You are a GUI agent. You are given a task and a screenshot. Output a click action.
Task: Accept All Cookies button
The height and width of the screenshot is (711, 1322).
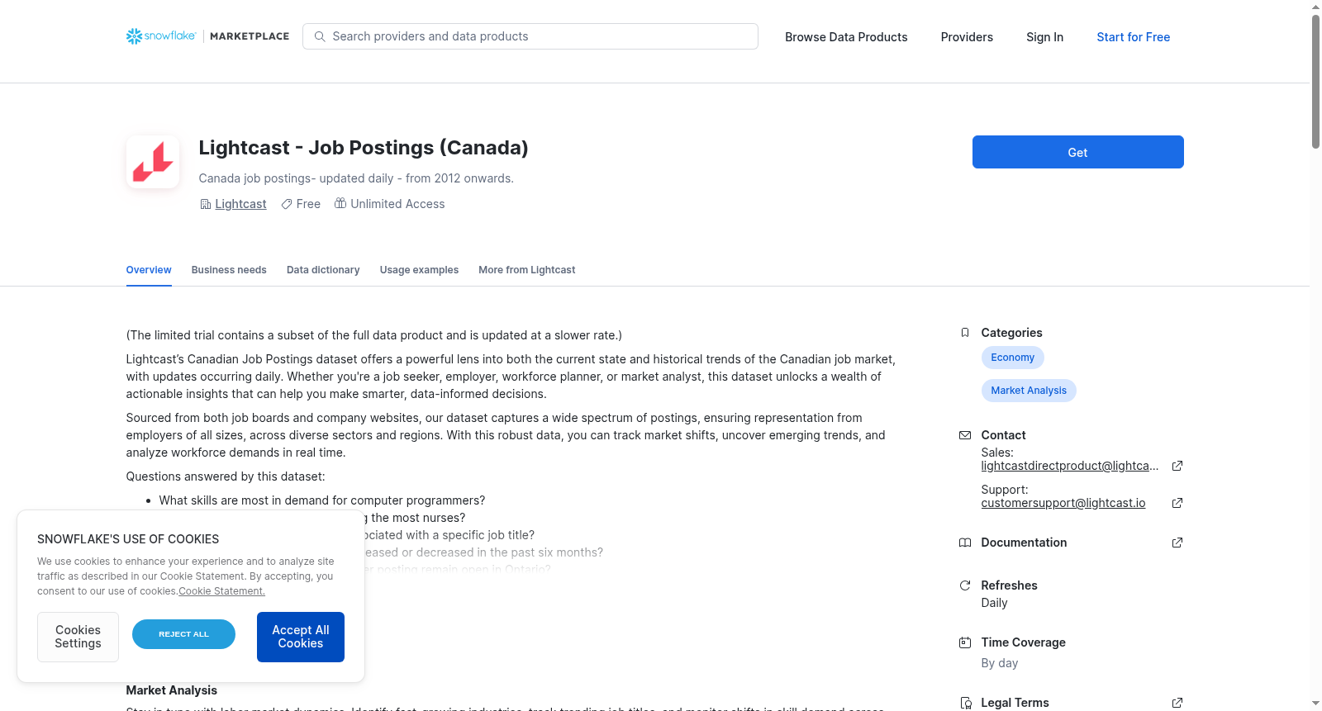(301, 637)
